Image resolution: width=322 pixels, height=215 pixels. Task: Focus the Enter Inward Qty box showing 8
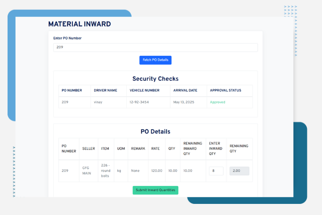coord(216,171)
